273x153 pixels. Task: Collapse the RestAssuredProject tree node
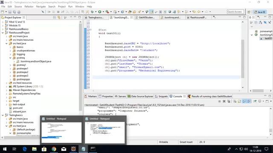(3, 33)
